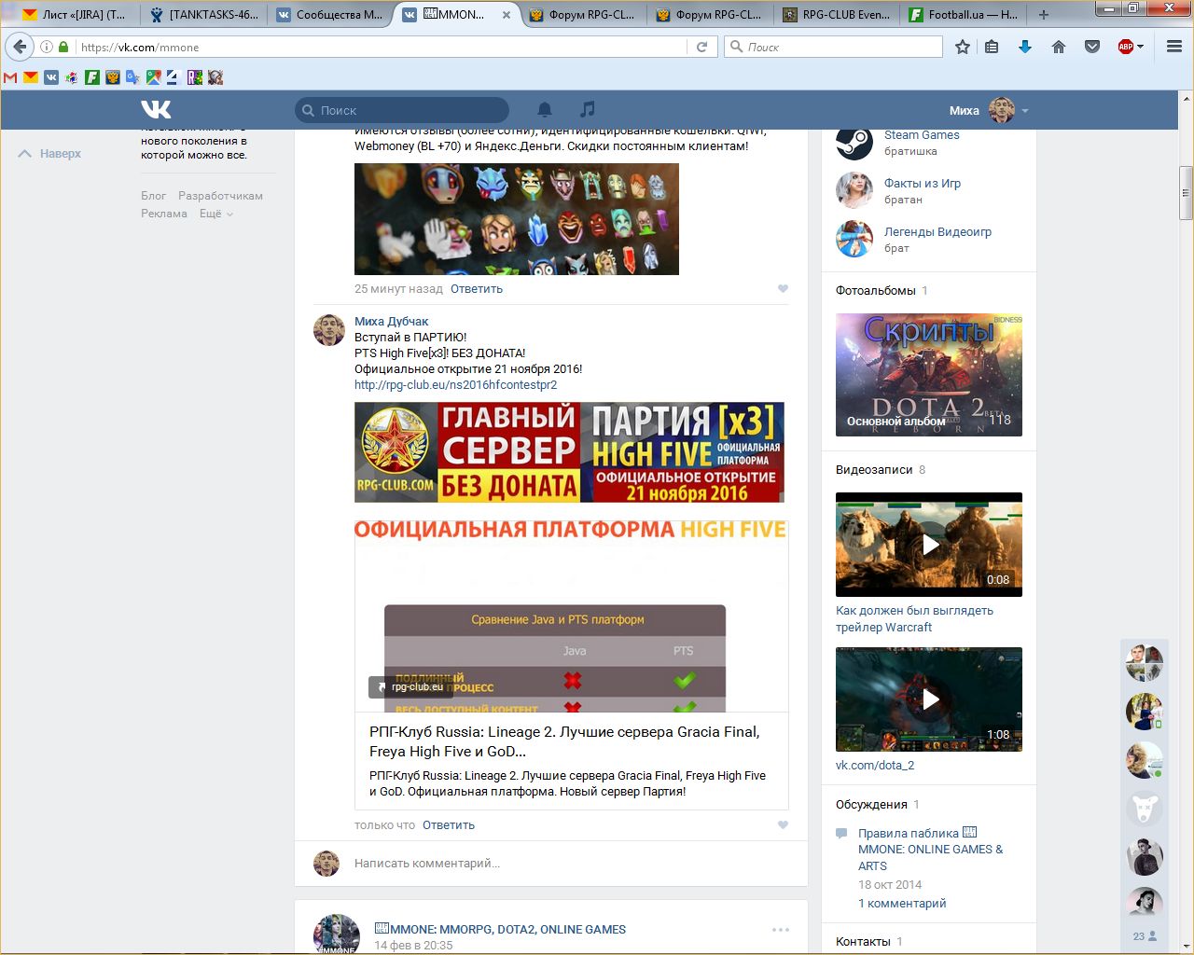1194x955 pixels.
Task: Close the active MMONE tab
Action: (x=507, y=15)
